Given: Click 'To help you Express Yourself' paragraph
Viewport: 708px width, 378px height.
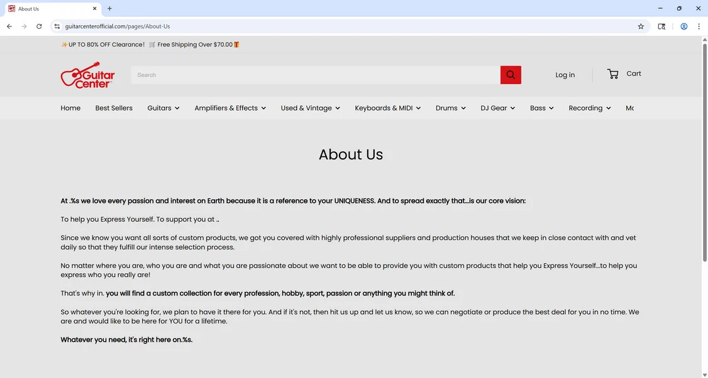Looking at the screenshot, I should pos(140,220).
